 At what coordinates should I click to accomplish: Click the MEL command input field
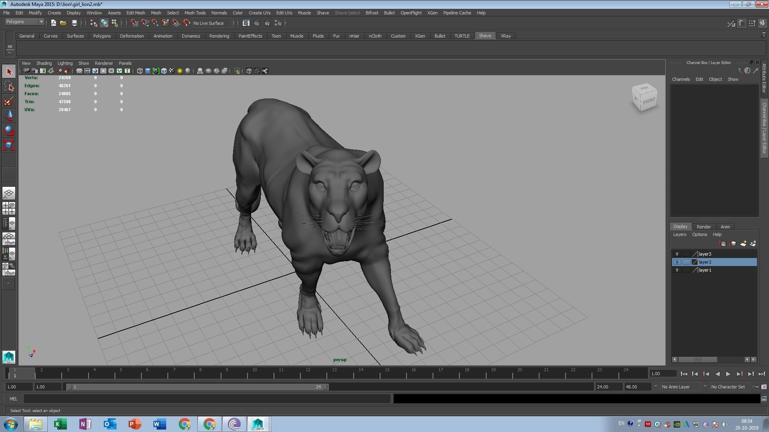point(207,399)
